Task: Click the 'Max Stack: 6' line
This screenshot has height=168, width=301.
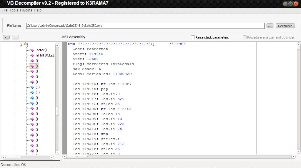Action: [x=87, y=69]
